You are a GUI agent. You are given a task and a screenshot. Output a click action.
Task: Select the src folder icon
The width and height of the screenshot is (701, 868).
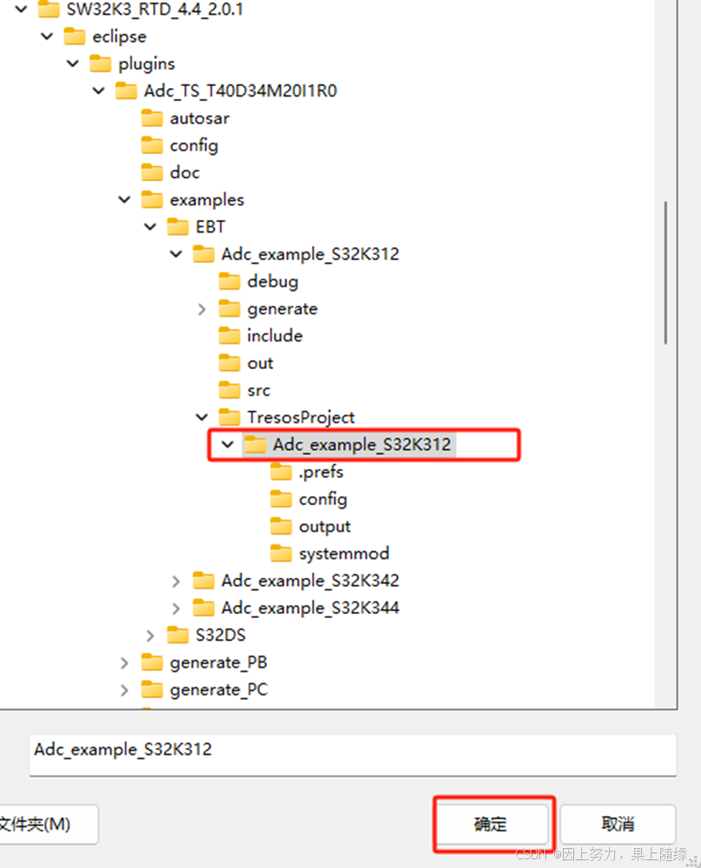point(230,390)
